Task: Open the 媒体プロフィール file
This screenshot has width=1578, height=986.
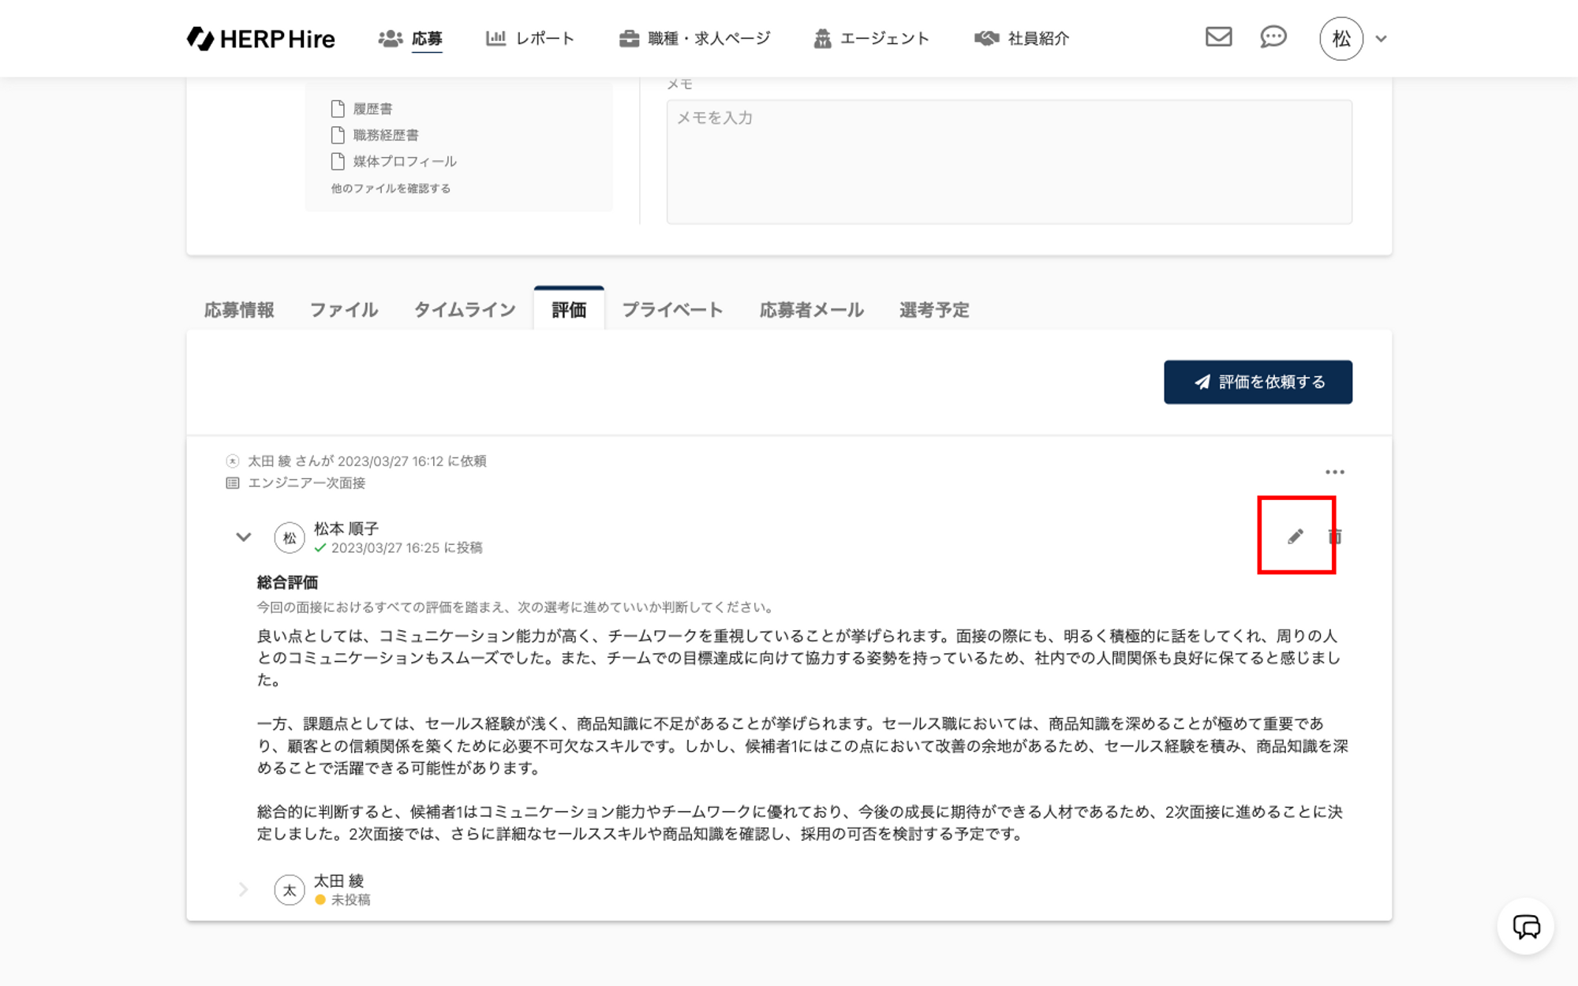Action: (404, 162)
